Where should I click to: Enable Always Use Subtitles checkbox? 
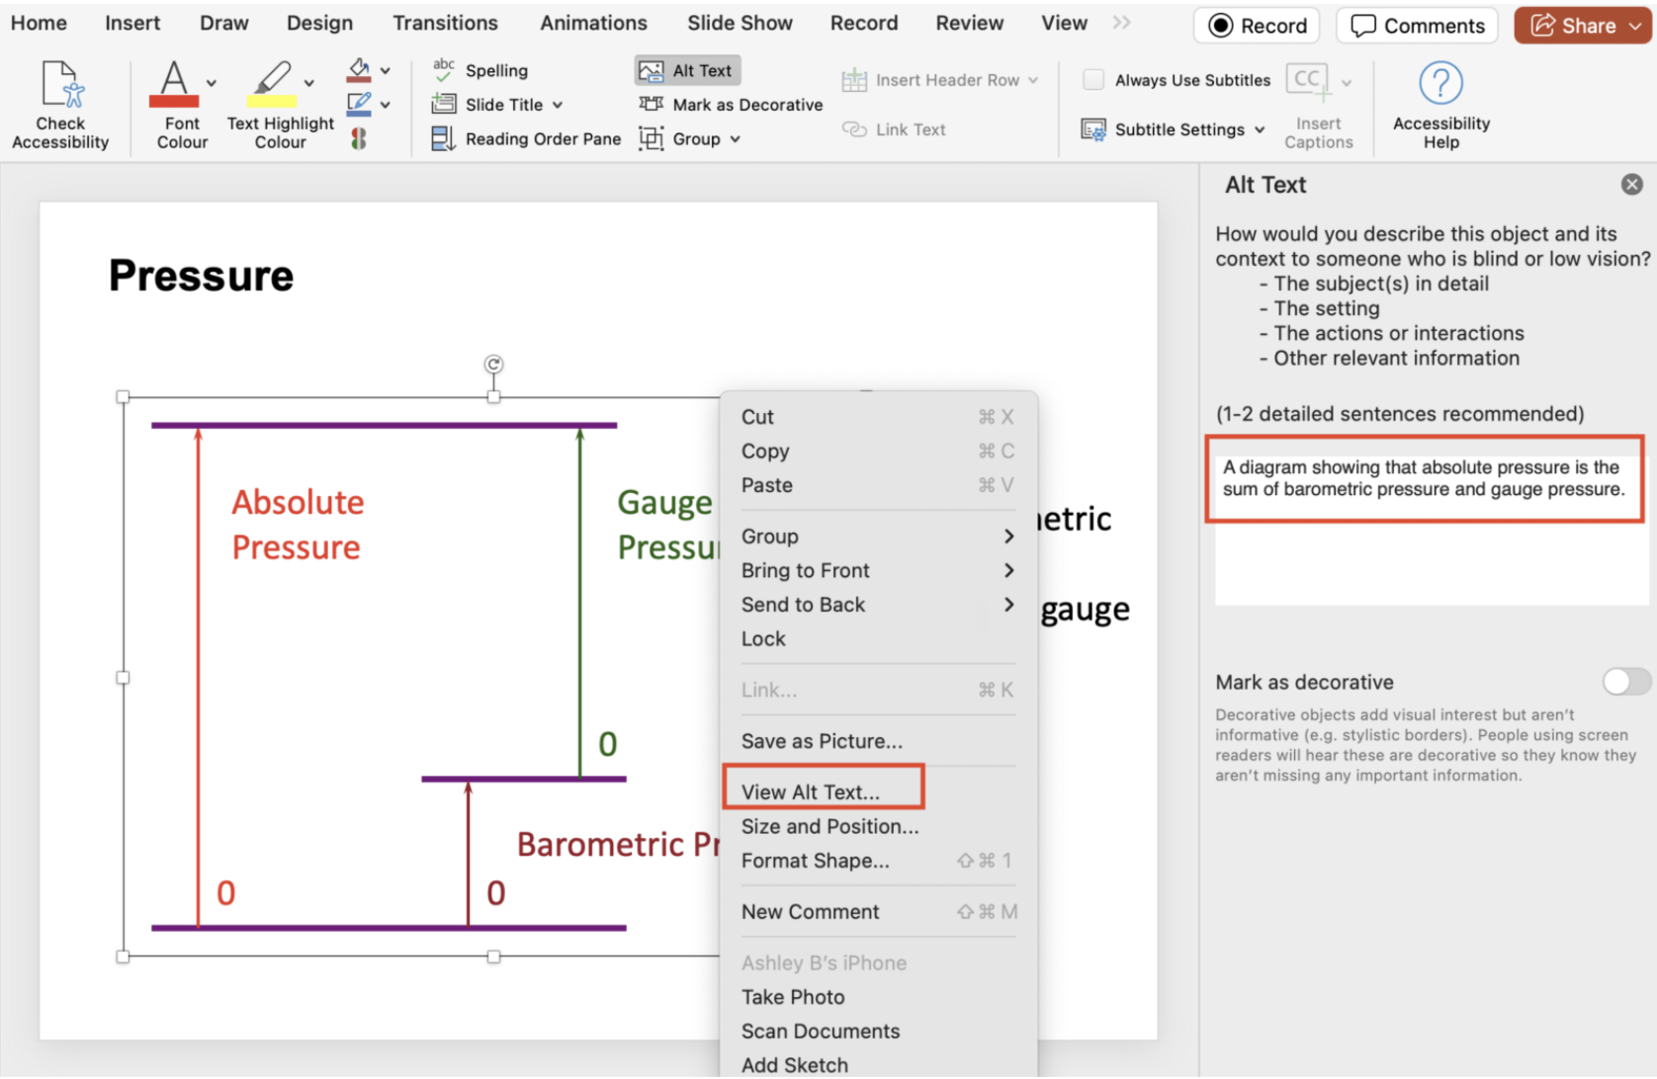click(x=1093, y=80)
